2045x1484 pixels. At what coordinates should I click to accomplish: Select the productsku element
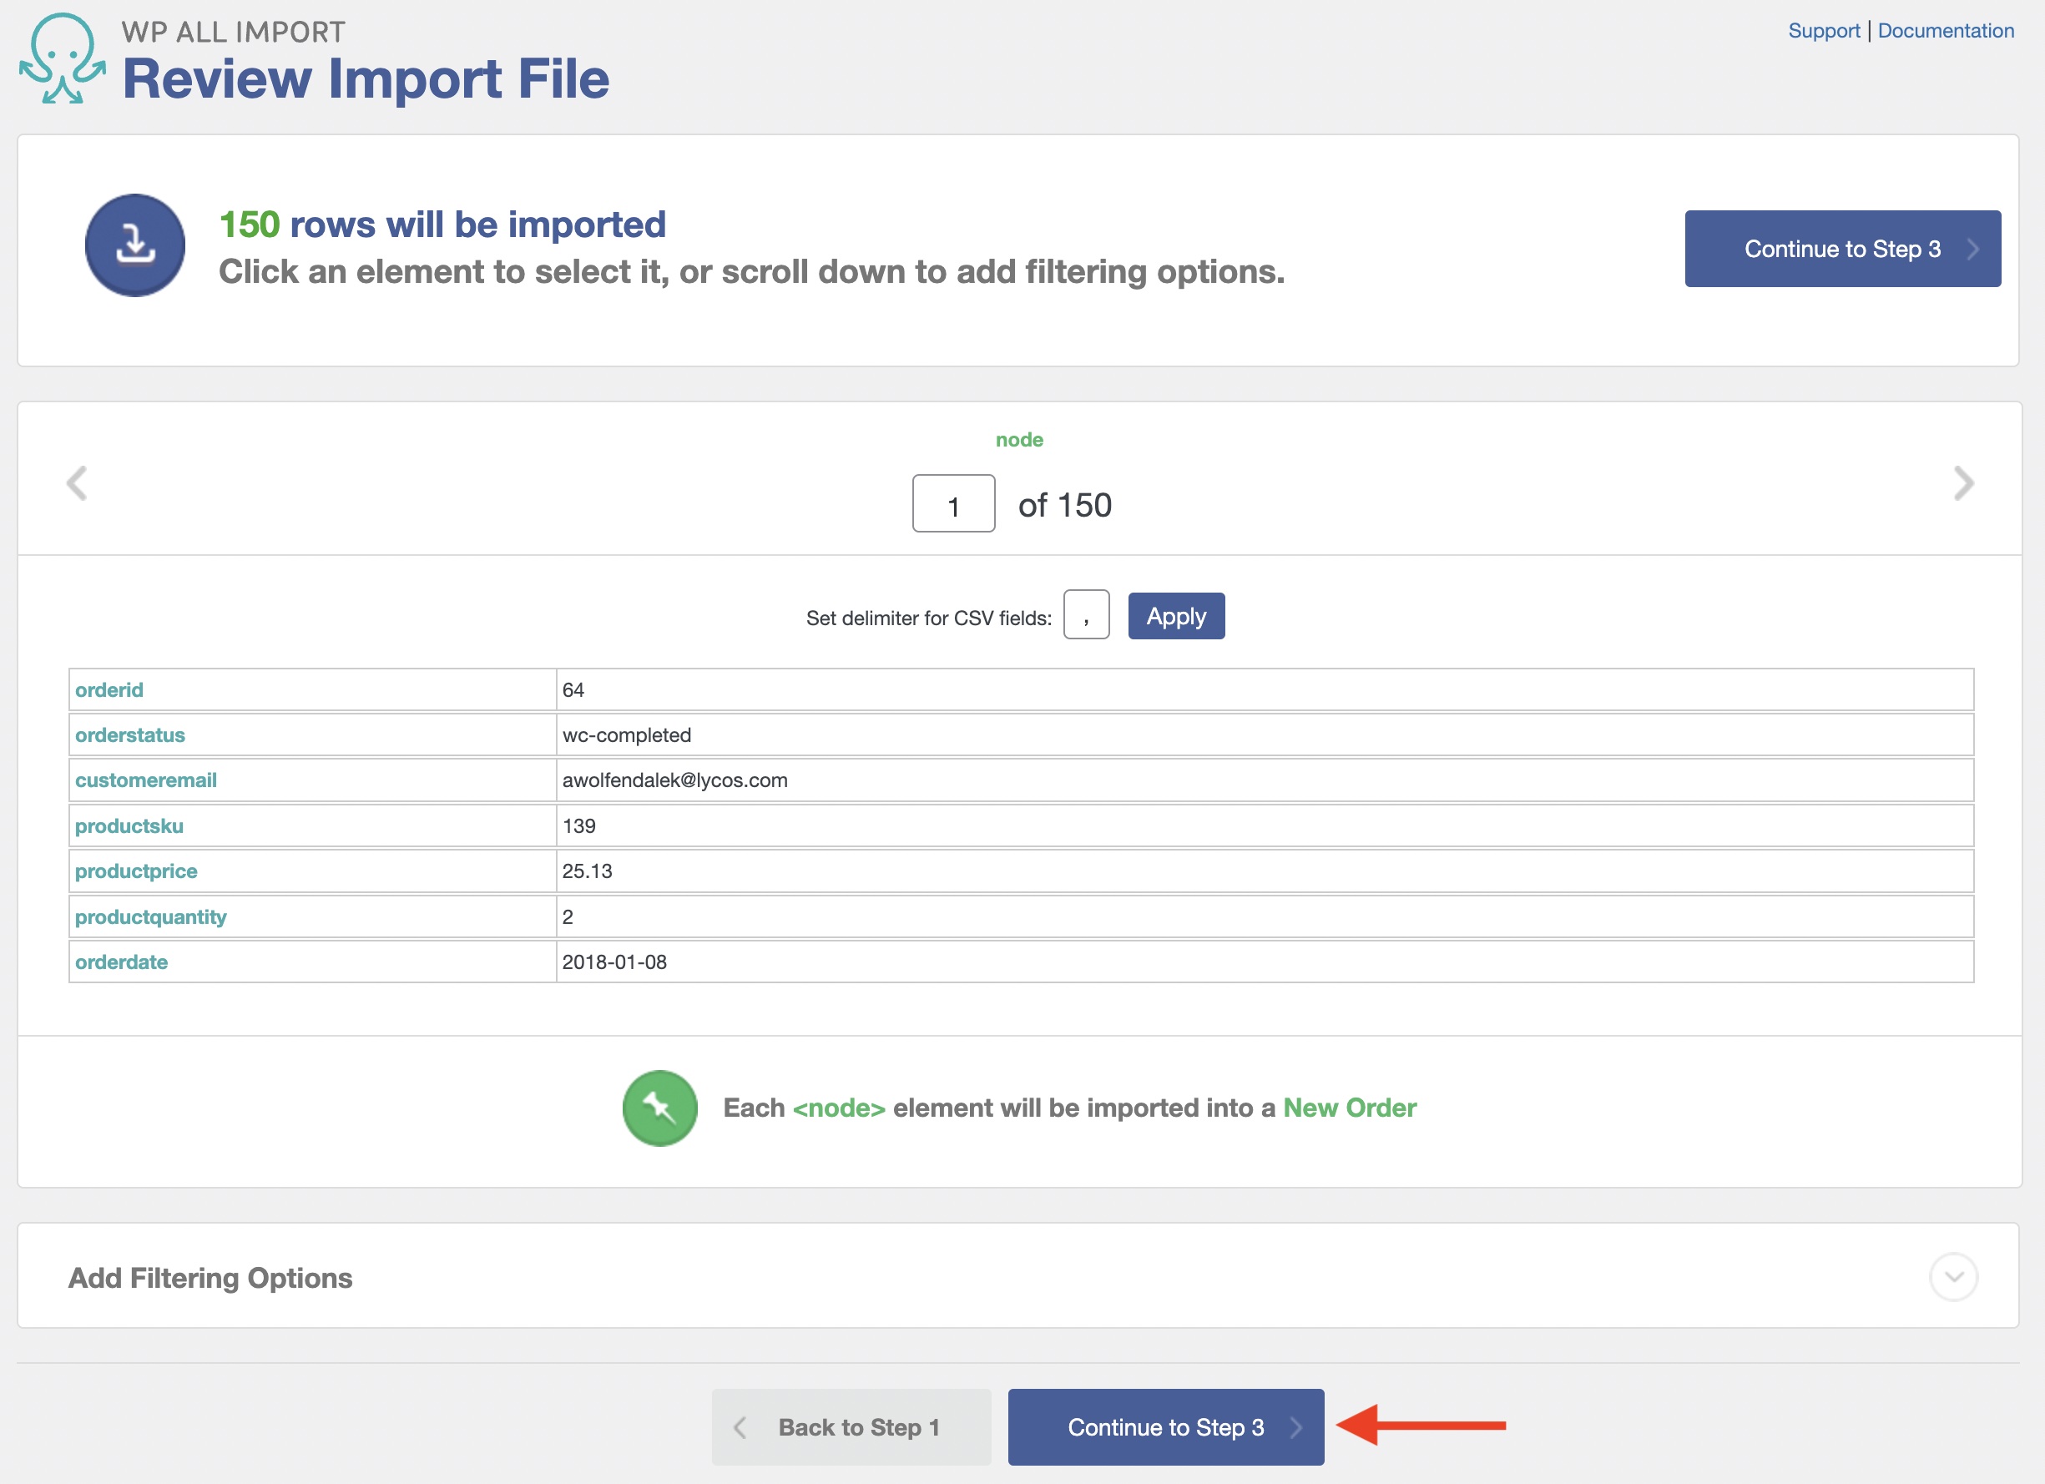(129, 825)
